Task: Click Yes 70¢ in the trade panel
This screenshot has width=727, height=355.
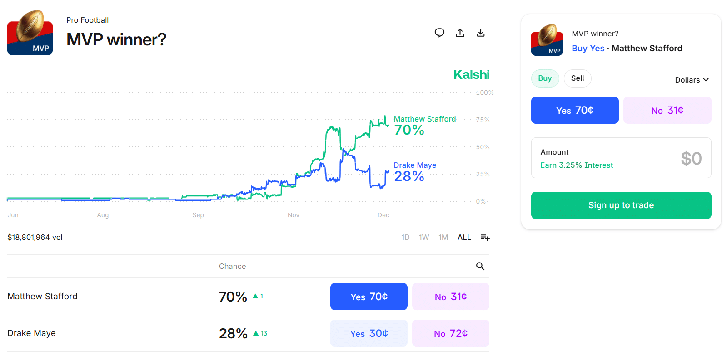Action: pos(575,110)
